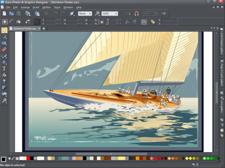
Task: Select the Transparency glass tool
Action: pyautogui.click(x=4, y=81)
